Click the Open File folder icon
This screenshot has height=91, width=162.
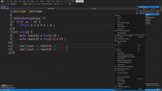11,4
